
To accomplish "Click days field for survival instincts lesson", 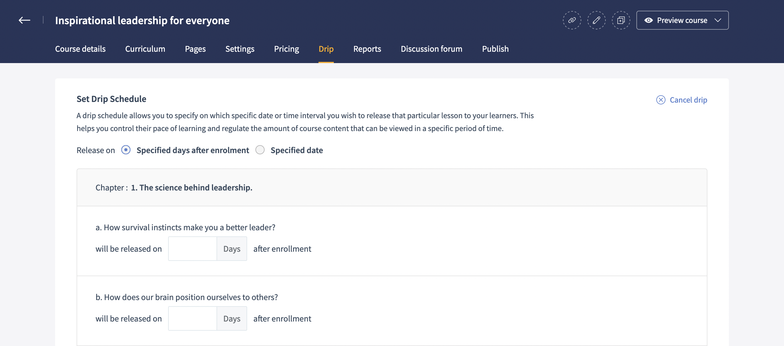I will click(192, 249).
